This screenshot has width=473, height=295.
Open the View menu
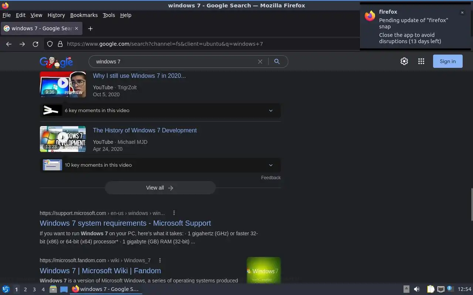coord(36,15)
